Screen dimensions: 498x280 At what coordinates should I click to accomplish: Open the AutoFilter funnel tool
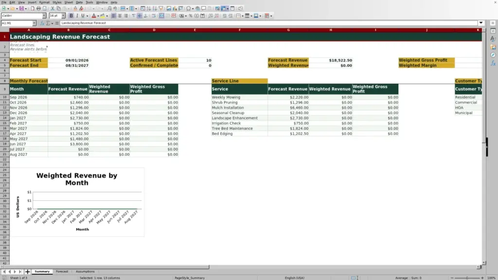pos(161,9)
